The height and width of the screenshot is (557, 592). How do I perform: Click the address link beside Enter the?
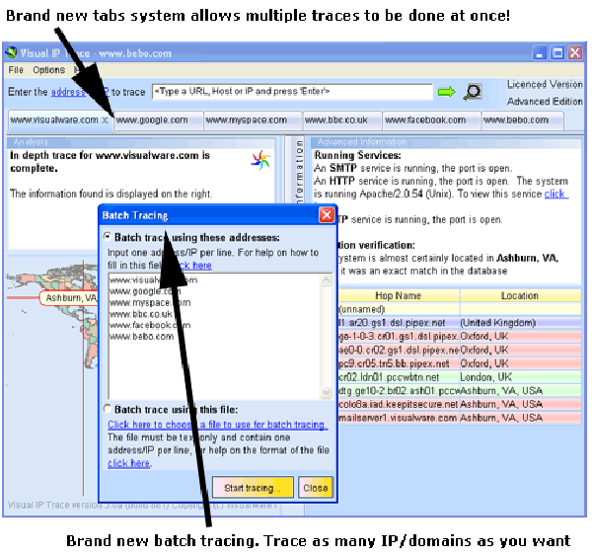(x=68, y=92)
